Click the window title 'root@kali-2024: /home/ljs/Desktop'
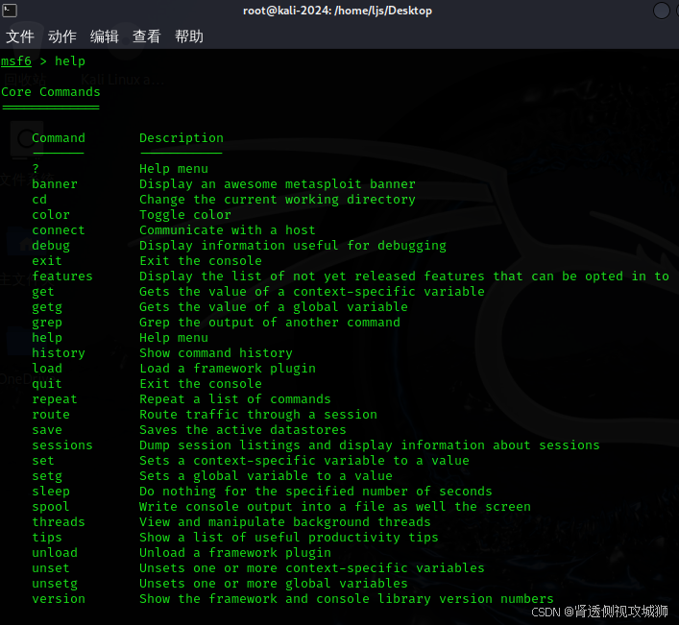This screenshot has width=679, height=625. pos(337,11)
